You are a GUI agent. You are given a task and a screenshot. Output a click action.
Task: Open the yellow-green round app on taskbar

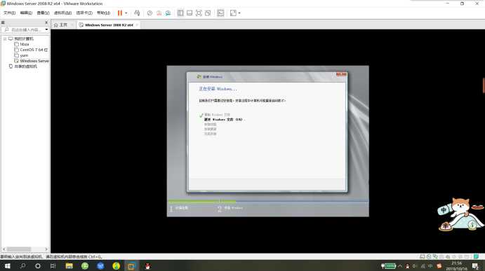pyautogui.click(x=117, y=266)
